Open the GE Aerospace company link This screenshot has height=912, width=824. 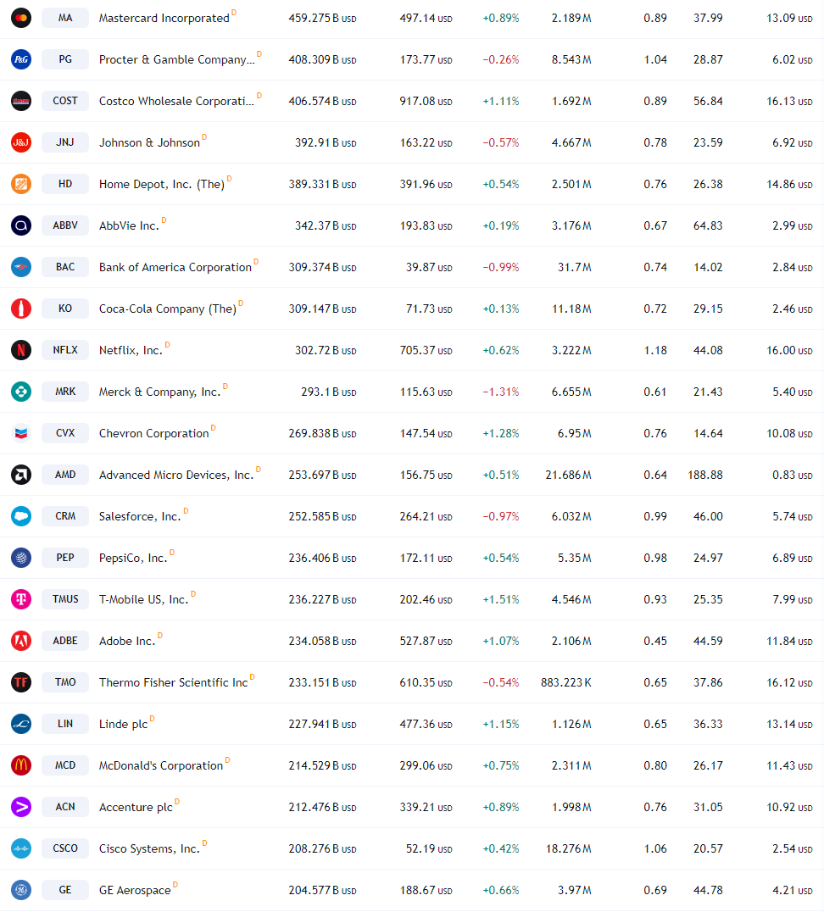135,891
